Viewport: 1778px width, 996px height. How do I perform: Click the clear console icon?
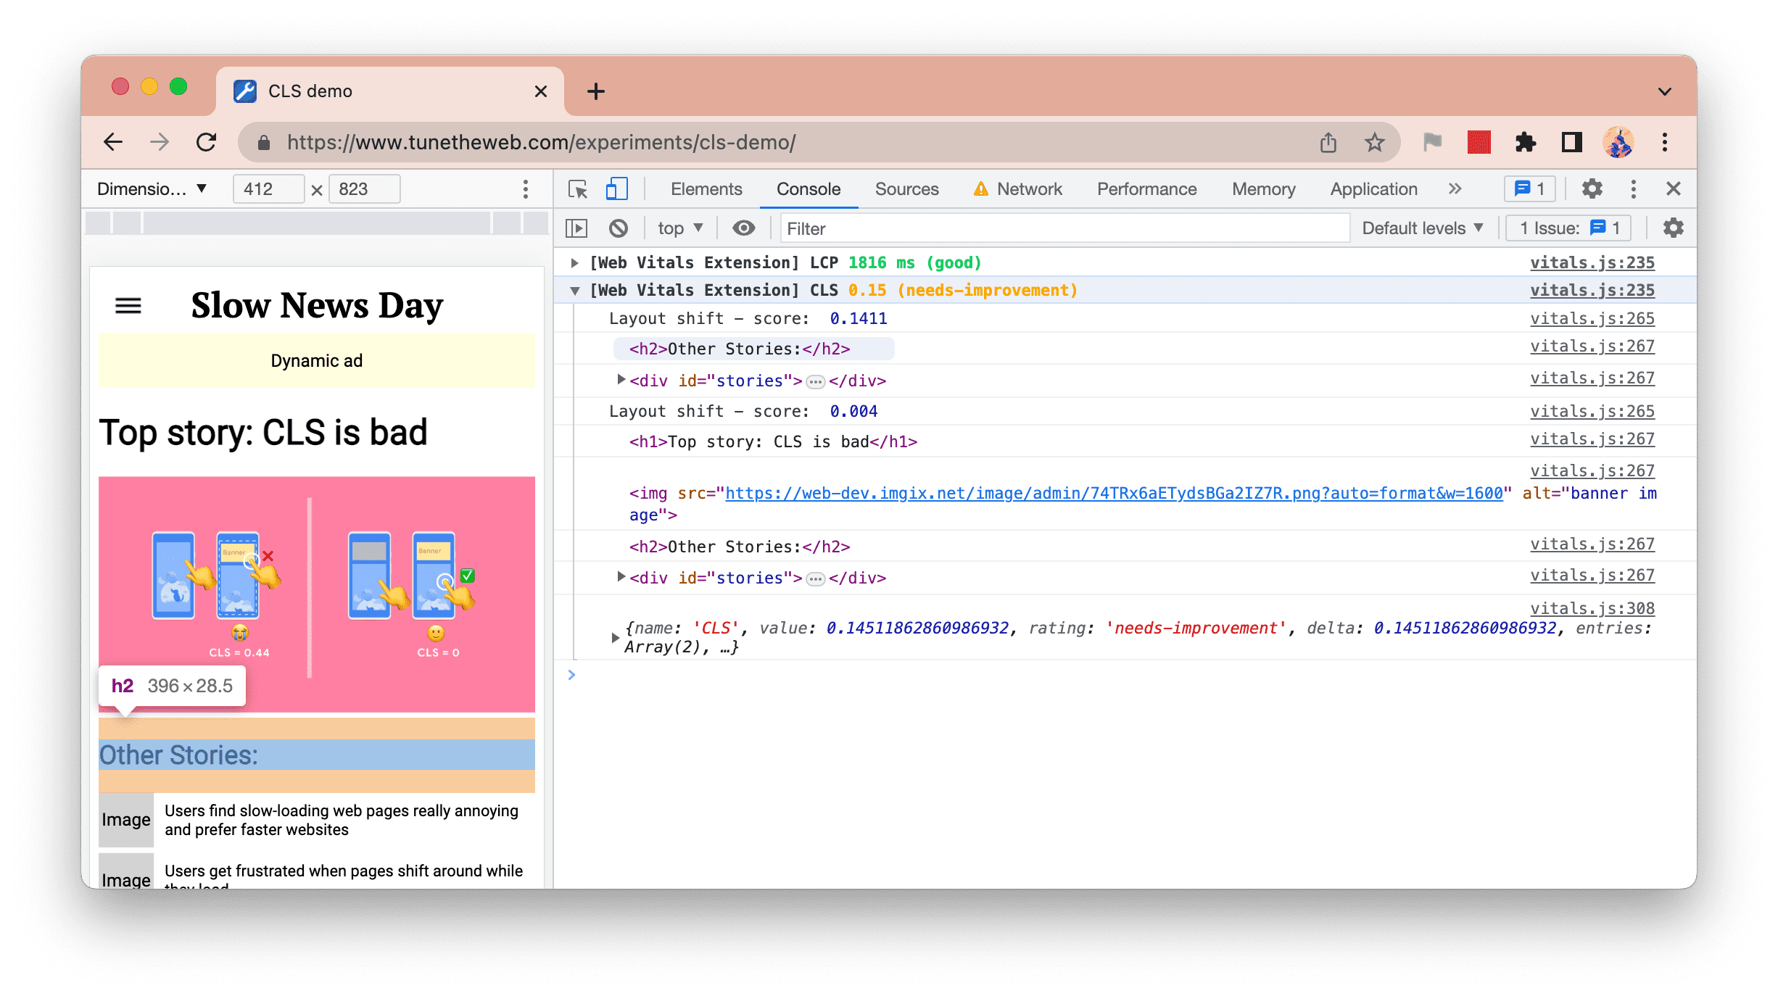pyautogui.click(x=621, y=230)
